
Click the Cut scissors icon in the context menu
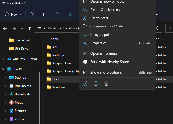coord(85,84)
